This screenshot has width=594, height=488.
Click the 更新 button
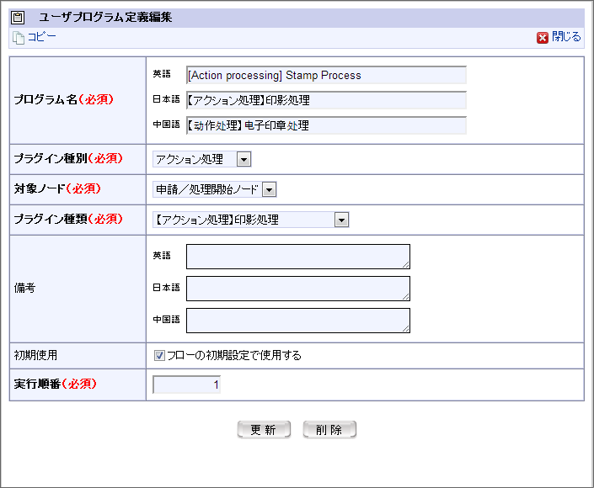264,429
